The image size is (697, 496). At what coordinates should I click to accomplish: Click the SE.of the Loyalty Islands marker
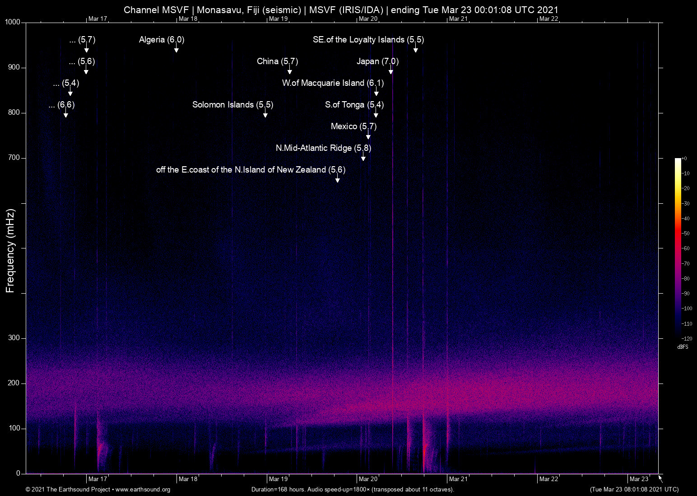[x=368, y=40]
